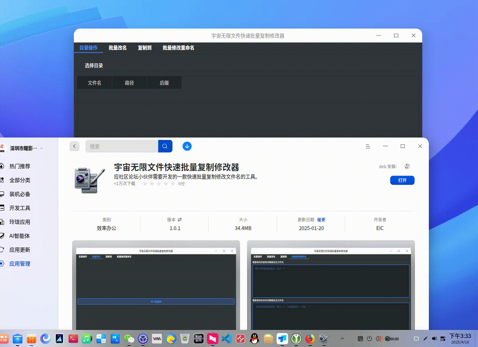Go to 应用更新 in sidebar
Image resolution: width=478 pixels, height=347 pixels.
[20, 250]
